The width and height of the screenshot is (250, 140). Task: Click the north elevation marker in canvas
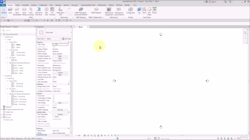tap(161, 34)
